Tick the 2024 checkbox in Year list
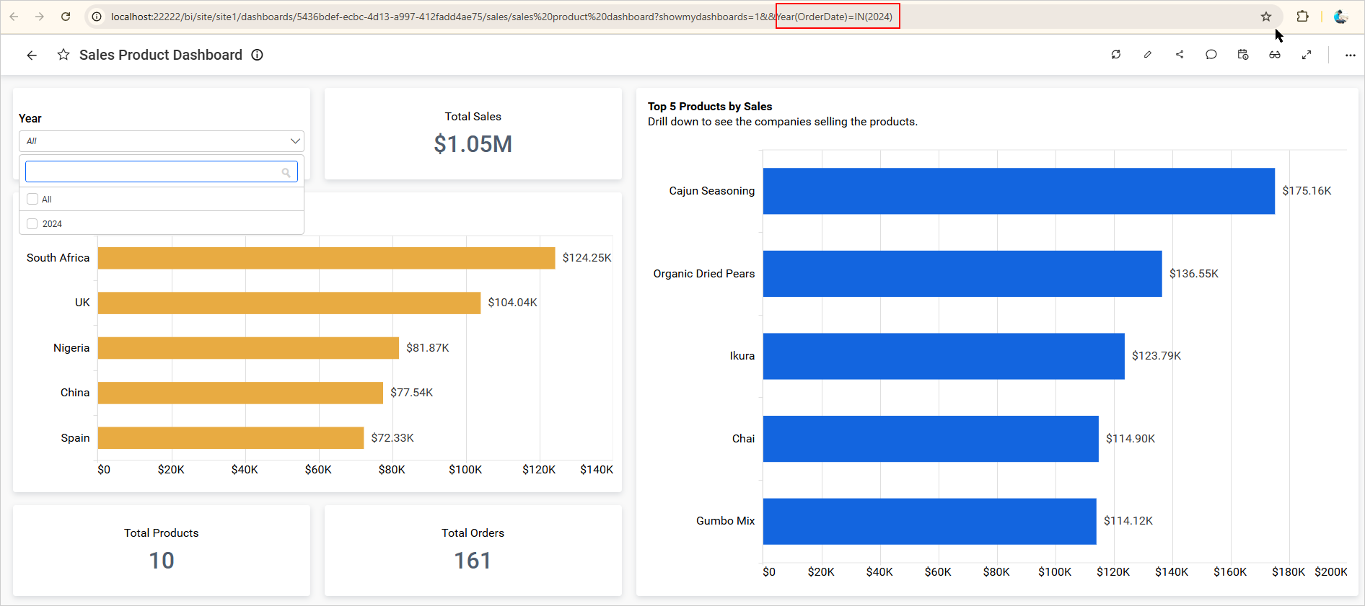The image size is (1365, 606). [32, 224]
